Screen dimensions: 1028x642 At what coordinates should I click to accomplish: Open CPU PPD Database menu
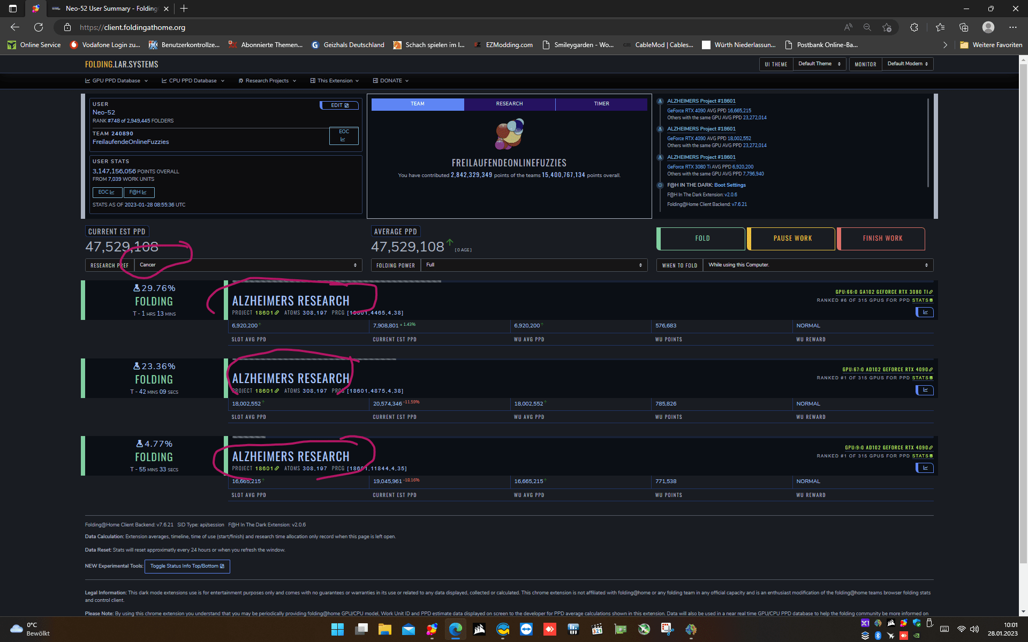point(193,81)
